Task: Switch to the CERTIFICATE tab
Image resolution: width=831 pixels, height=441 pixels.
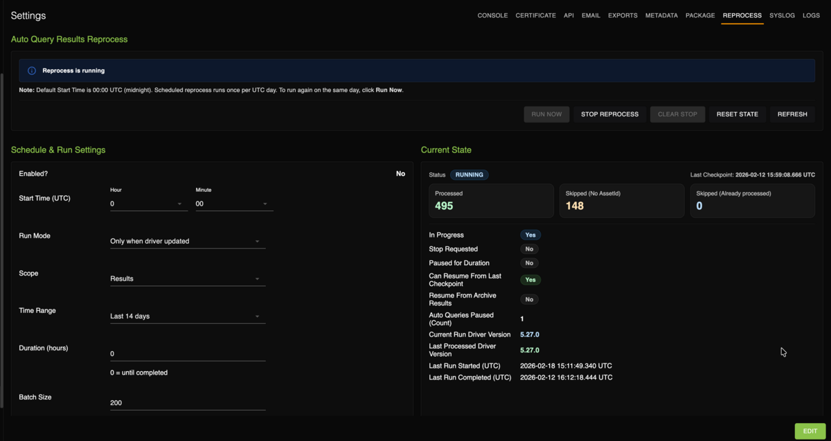Action: [535, 15]
